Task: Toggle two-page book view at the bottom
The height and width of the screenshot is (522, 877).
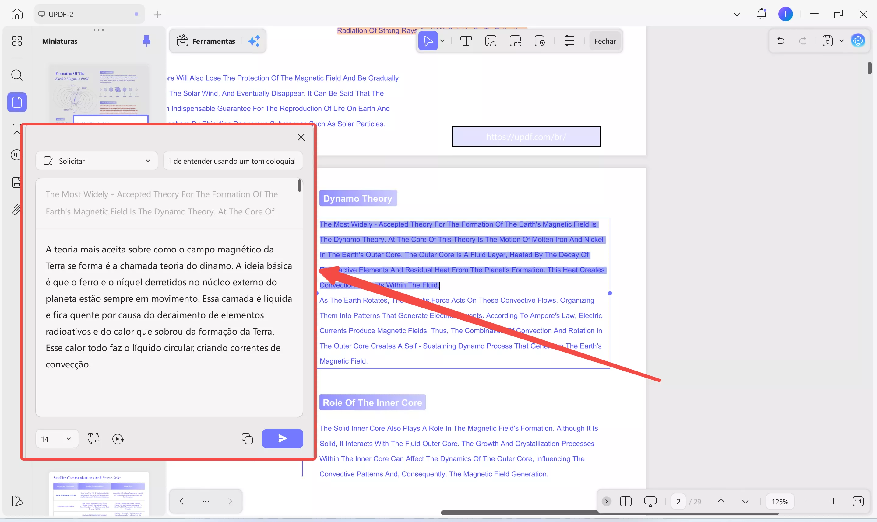Action: tap(626, 501)
